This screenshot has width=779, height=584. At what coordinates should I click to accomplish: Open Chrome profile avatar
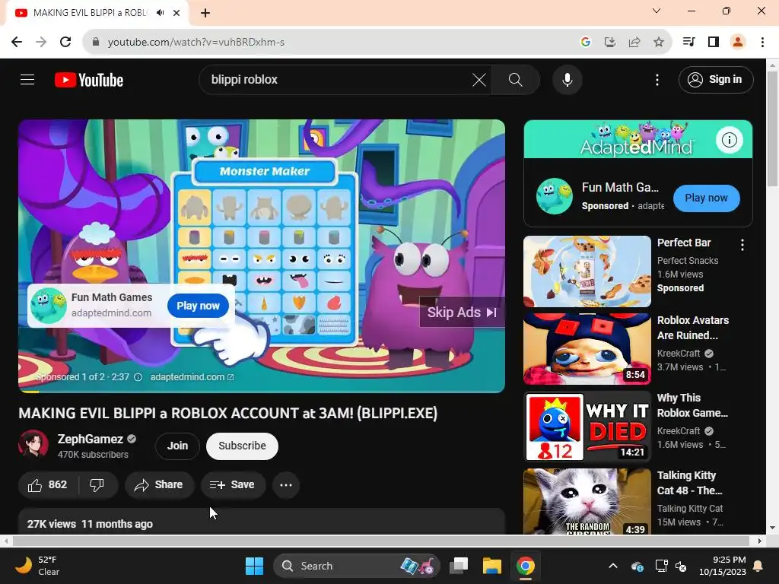(x=738, y=43)
